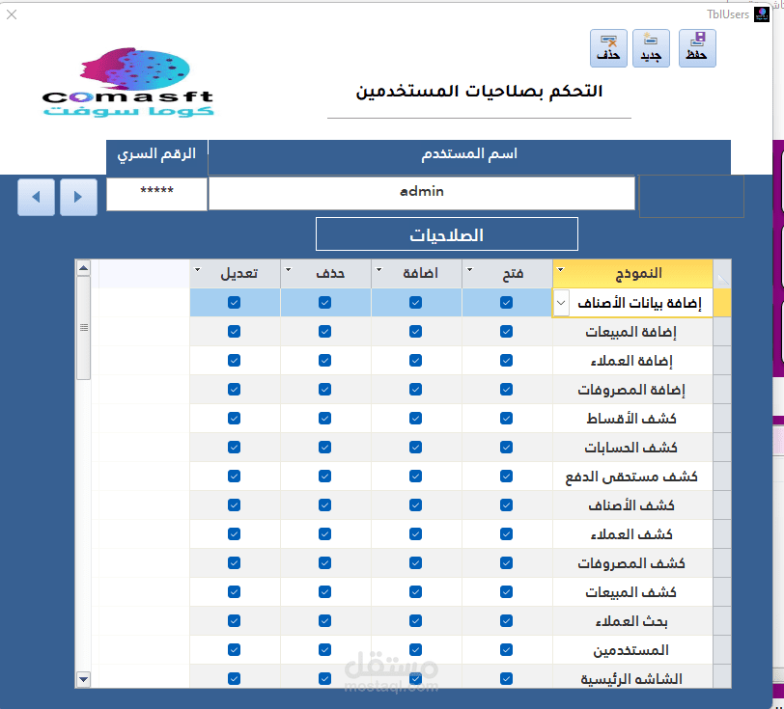The width and height of the screenshot is (784, 709).
Task: Close the TblUsers window
Action: pos(12,14)
